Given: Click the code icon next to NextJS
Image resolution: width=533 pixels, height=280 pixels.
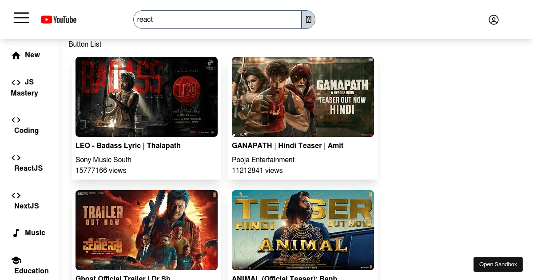Looking at the screenshot, I should click(16, 196).
